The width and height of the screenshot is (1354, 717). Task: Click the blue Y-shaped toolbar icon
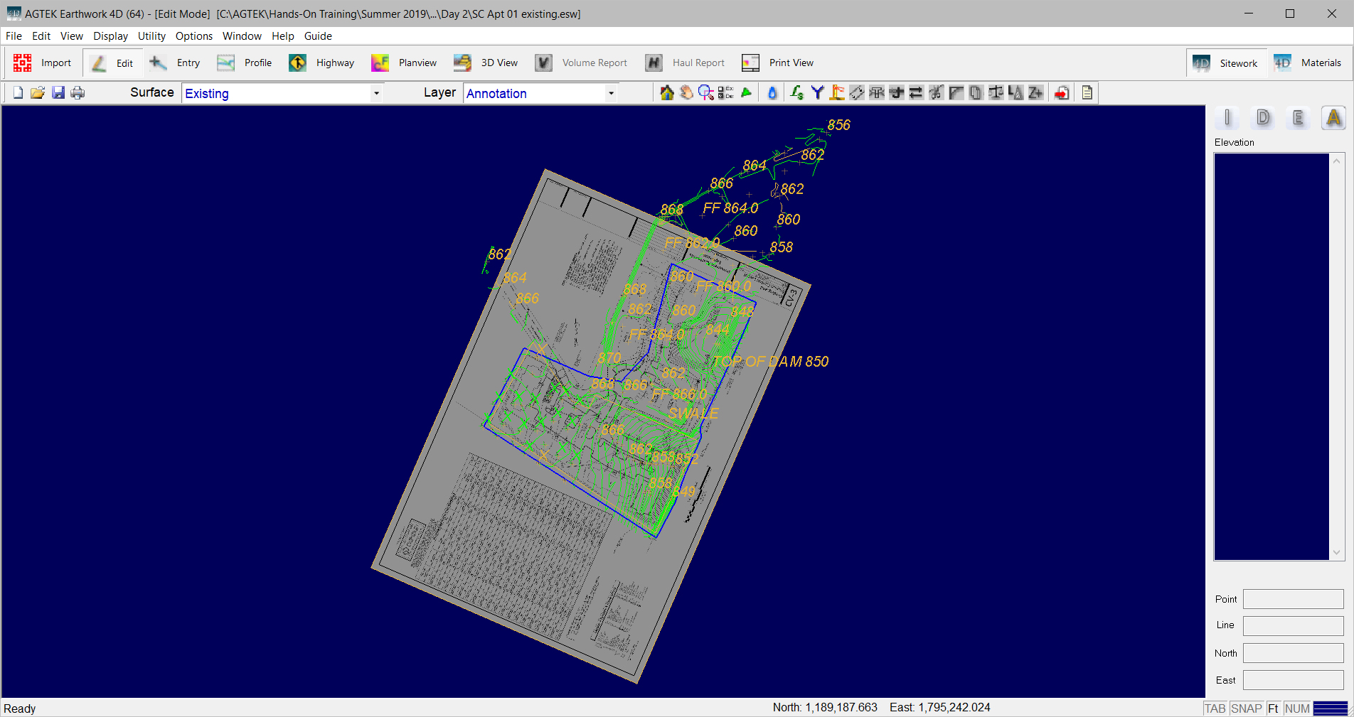pyautogui.click(x=817, y=93)
